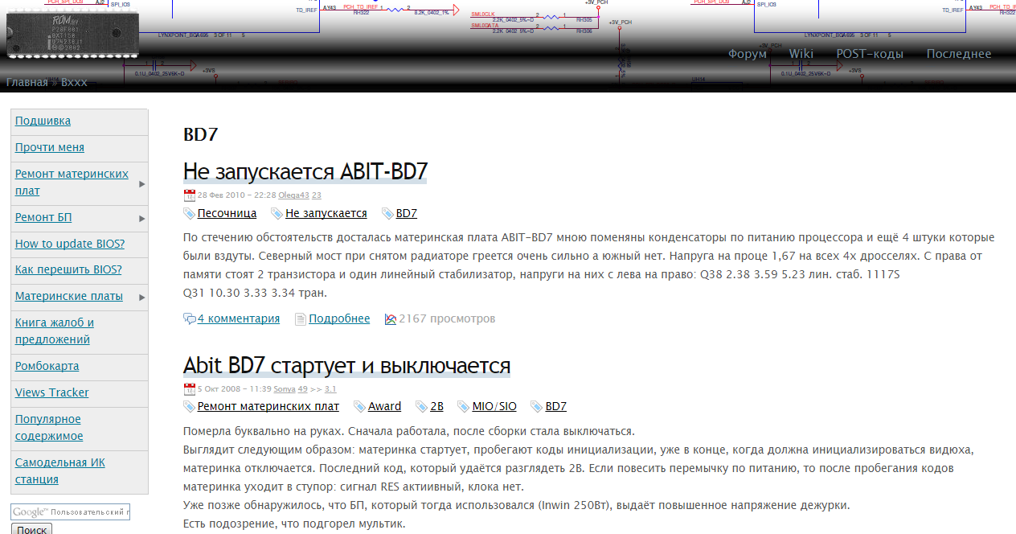
Task: Expand Материнские платы submenu arrow
Action: point(142,298)
